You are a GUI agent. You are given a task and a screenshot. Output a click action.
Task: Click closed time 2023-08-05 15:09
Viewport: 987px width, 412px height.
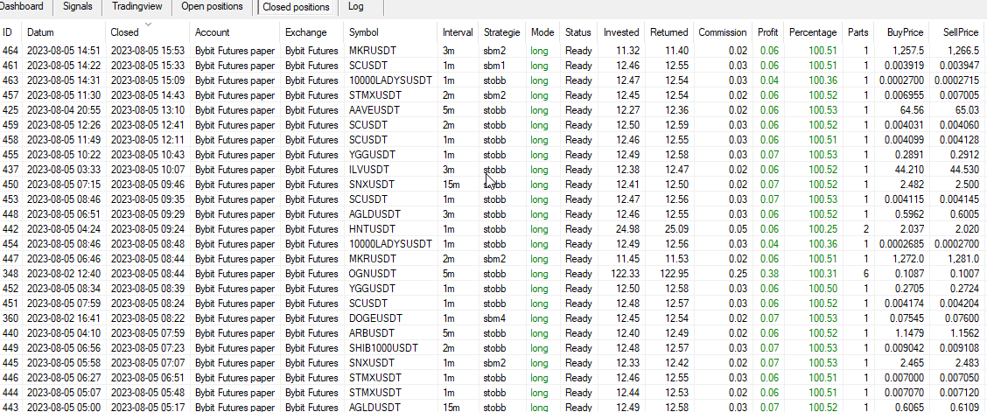(x=147, y=80)
